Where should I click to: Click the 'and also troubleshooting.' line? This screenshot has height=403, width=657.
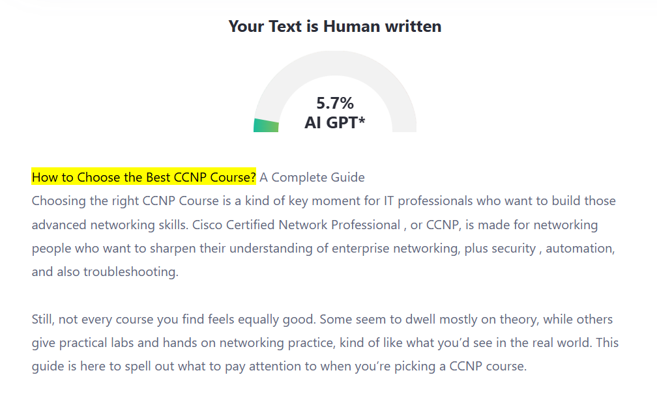[105, 271]
